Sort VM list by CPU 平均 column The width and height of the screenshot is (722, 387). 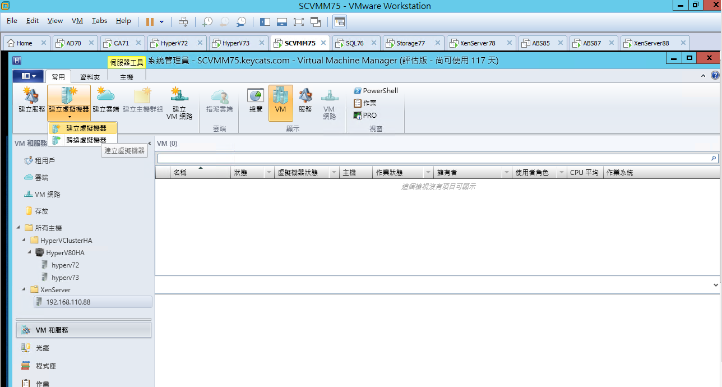click(x=585, y=173)
